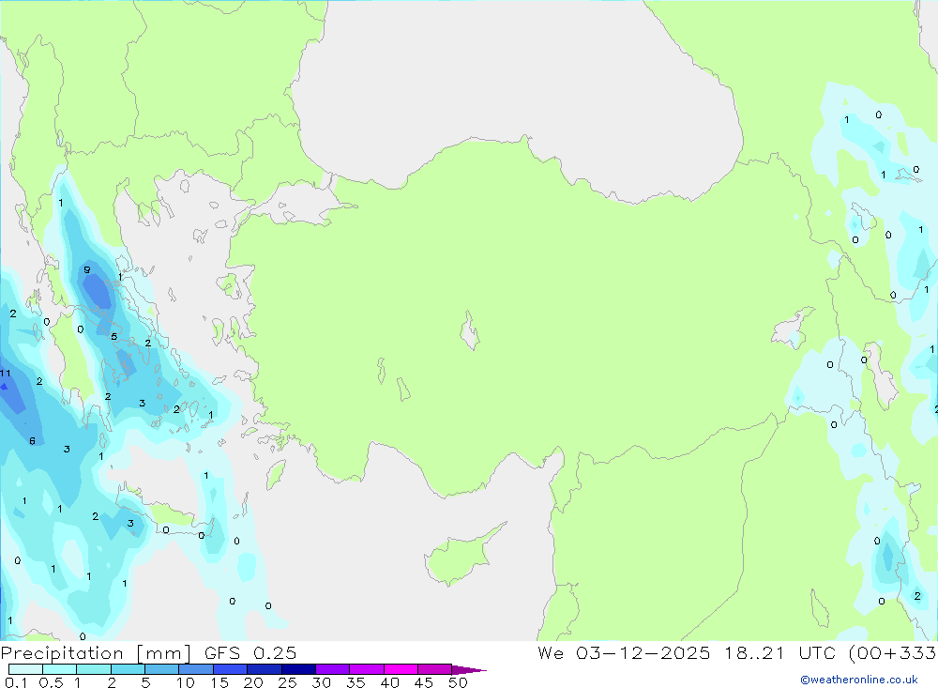Pick the 1–2 mm legend color swatch
Viewport: 938px width, 688px height.
[x=94, y=669]
